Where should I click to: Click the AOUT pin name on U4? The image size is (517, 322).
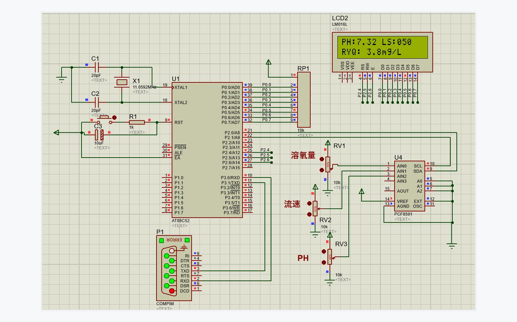403,191
